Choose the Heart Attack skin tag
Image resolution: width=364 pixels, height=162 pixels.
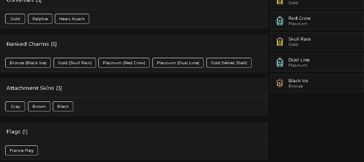click(x=72, y=19)
